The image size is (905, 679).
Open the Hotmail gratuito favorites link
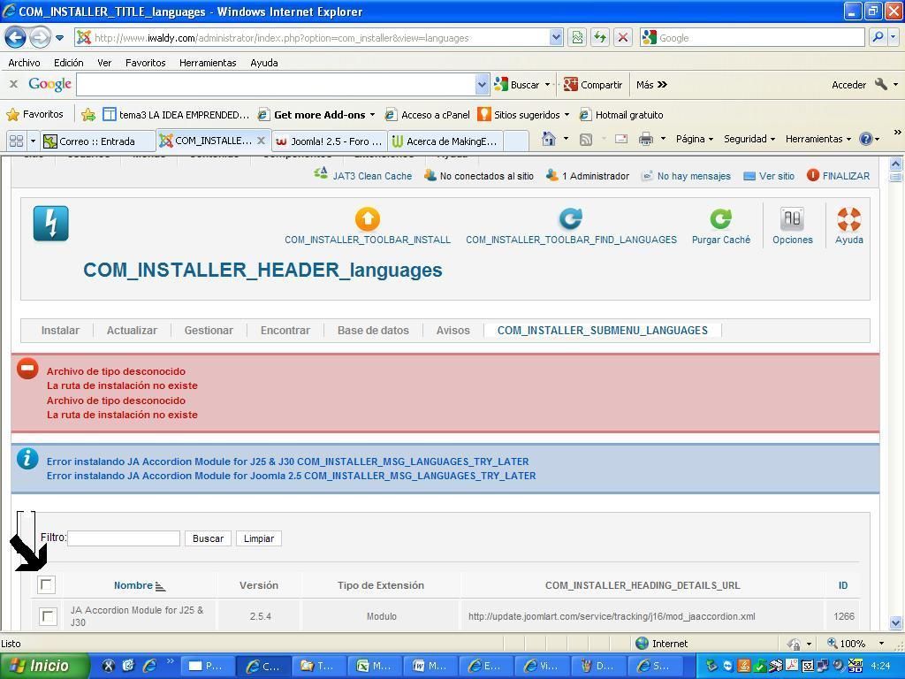tap(621, 114)
